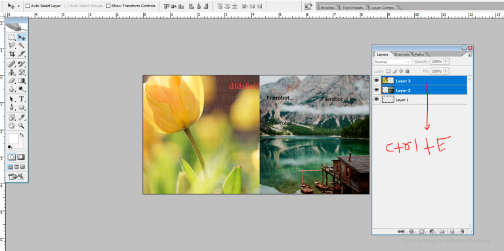504x251 pixels.
Task: Reset default foreground and background colors
Action: click(10, 147)
